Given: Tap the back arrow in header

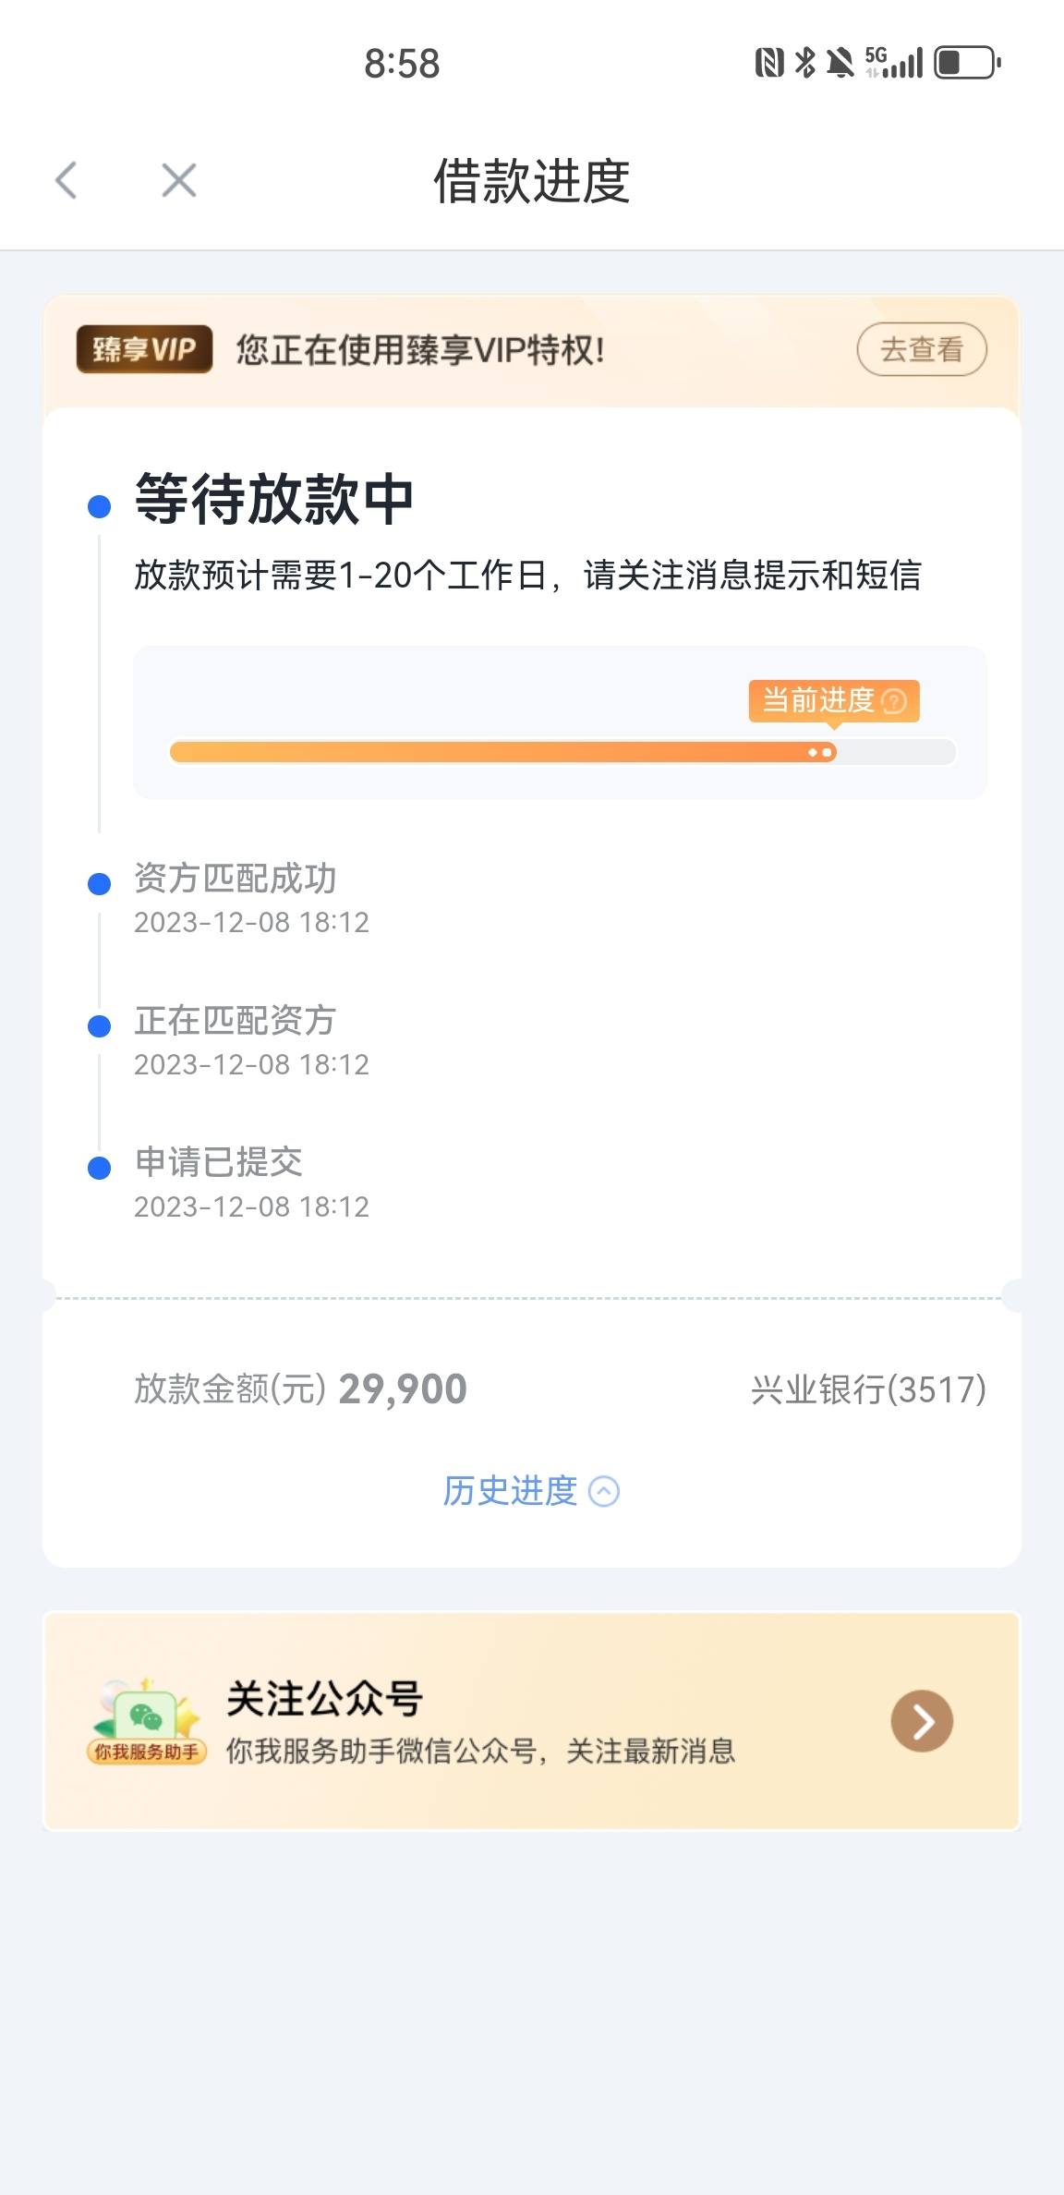Looking at the screenshot, I should click(x=66, y=180).
